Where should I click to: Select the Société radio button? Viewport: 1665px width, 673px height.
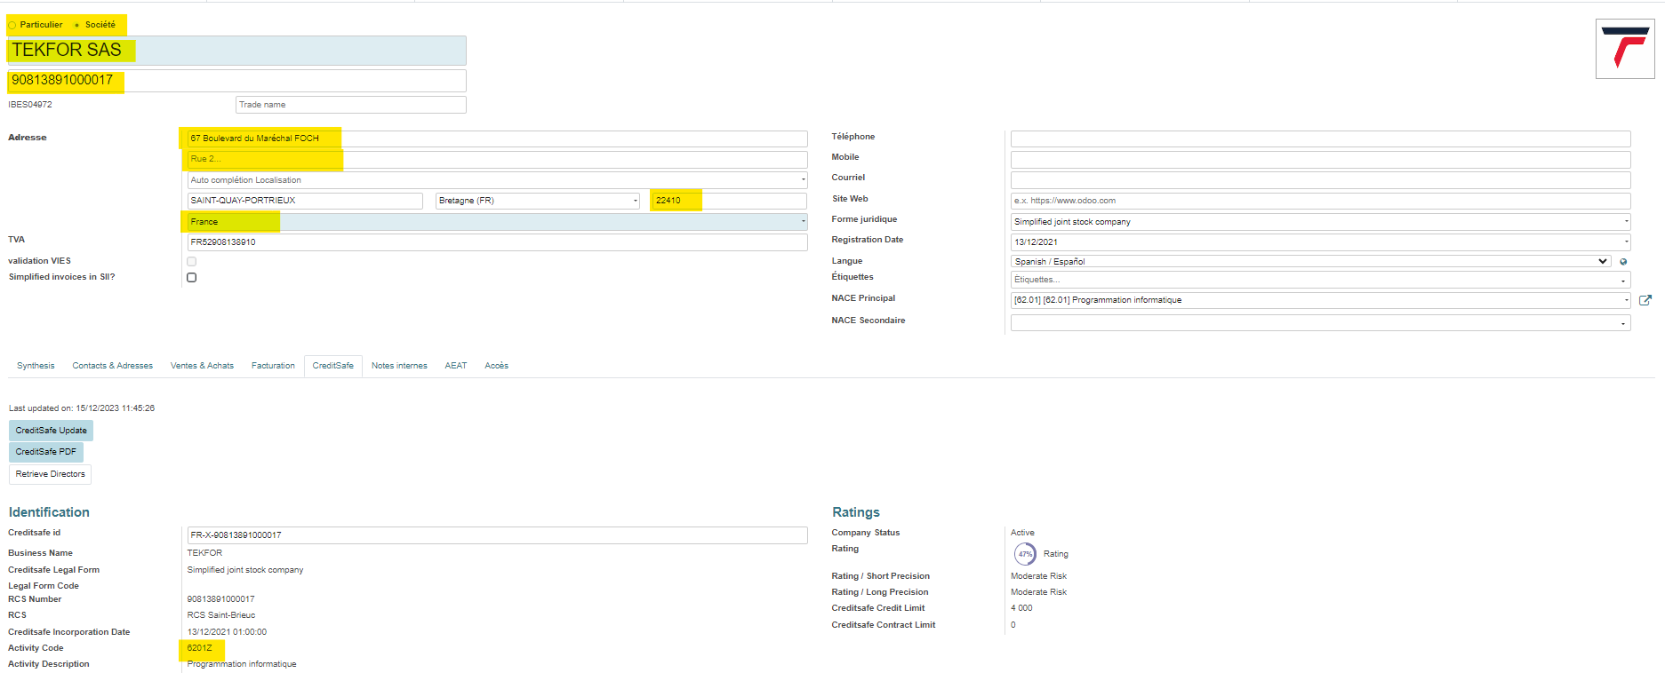click(x=77, y=25)
